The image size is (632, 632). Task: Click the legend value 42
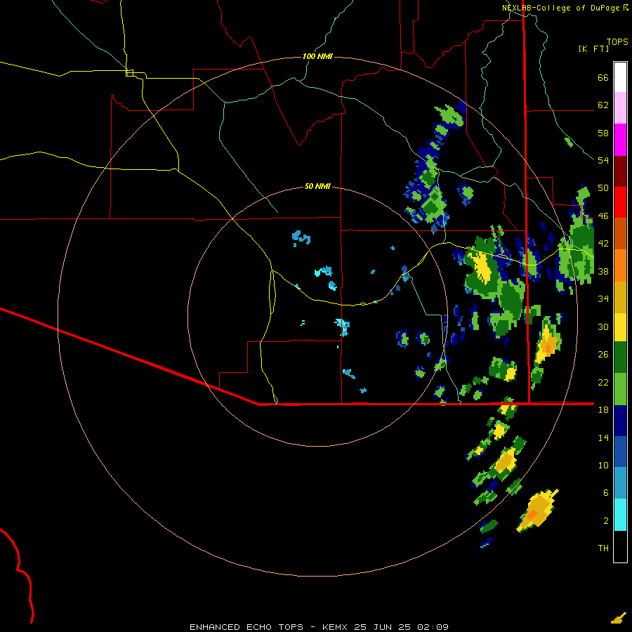[603, 244]
